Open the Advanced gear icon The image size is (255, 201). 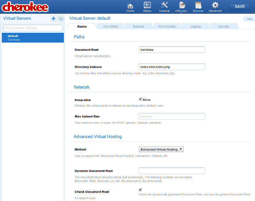(x=215, y=6)
